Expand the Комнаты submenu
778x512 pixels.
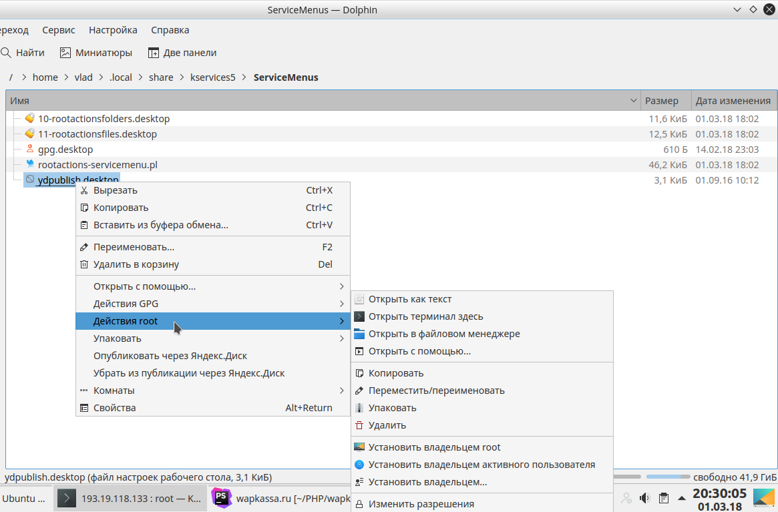(x=213, y=391)
